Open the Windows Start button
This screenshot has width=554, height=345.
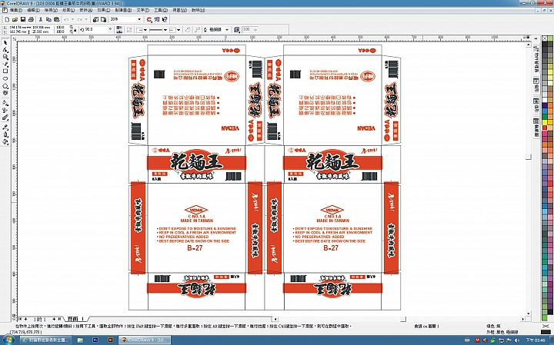pyautogui.click(x=8, y=340)
